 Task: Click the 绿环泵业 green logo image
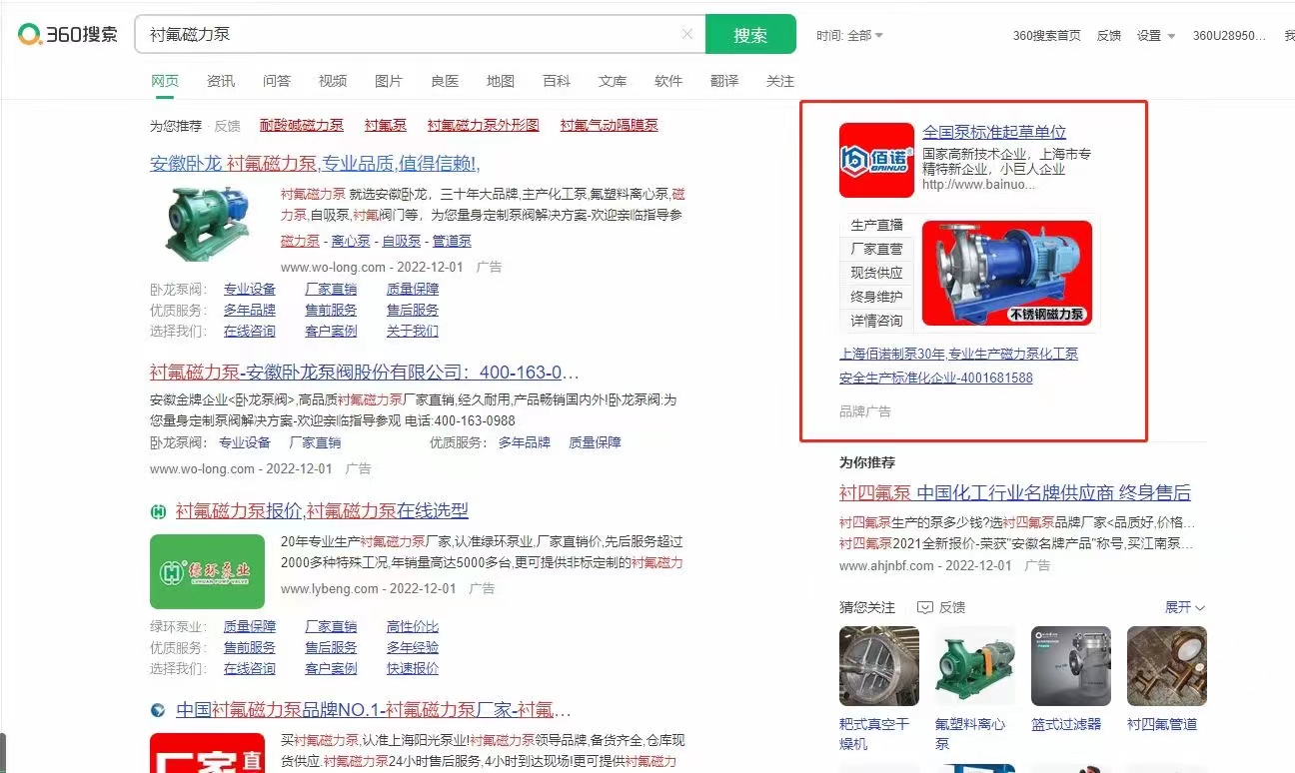(207, 571)
